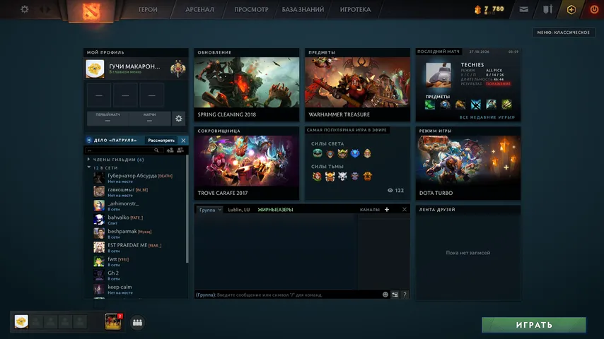Viewport: 604px width, 339px height.
Task: Click the shards gem currency icon
Action: [x=477, y=9]
